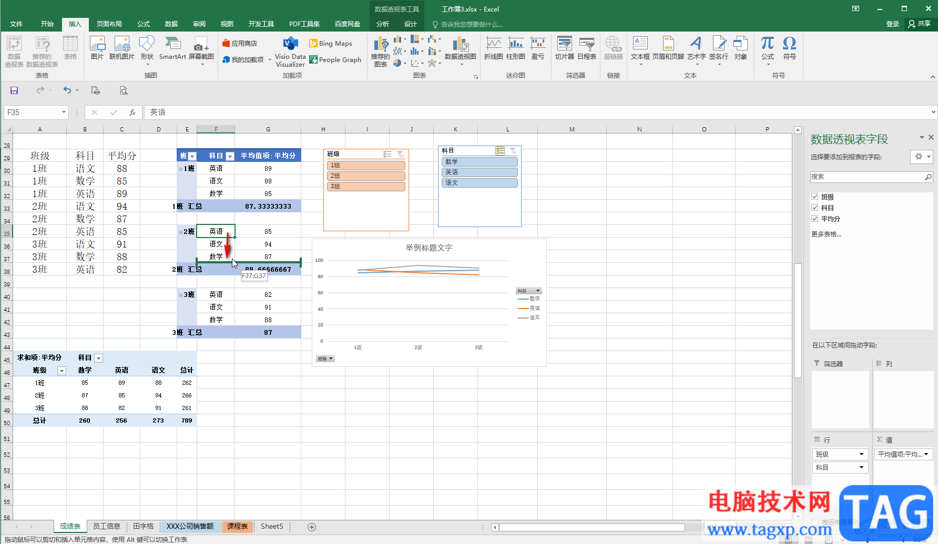
Task: Insert a Timeline (日程表)
Action: (x=587, y=48)
